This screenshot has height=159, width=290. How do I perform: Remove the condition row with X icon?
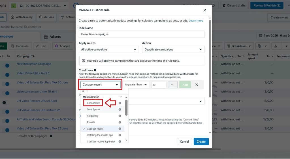click(x=197, y=85)
